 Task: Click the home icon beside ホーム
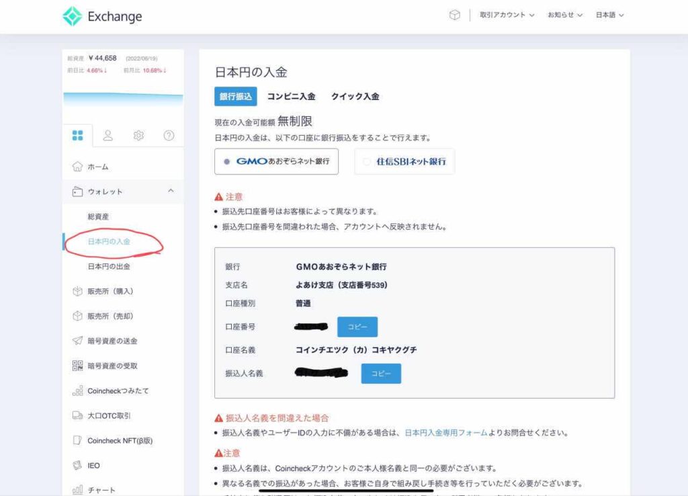click(x=78, y=167)
